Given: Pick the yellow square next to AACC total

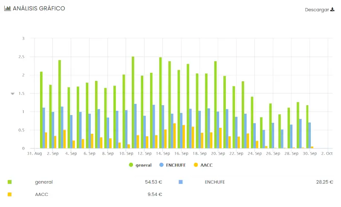Looking at the screenshot, I should 10,194.
